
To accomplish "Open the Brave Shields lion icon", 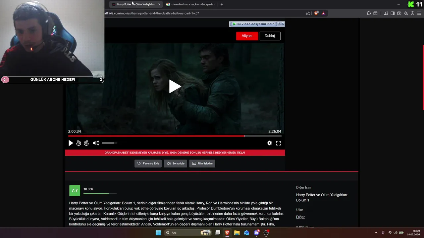I will pos(316,13).
